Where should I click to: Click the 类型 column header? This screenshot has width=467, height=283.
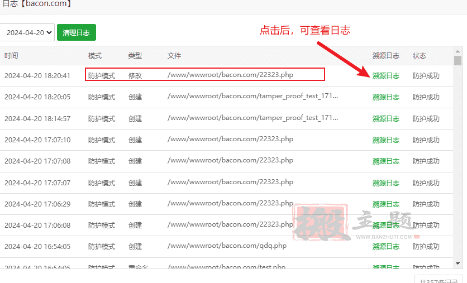(x=135, y=56)
